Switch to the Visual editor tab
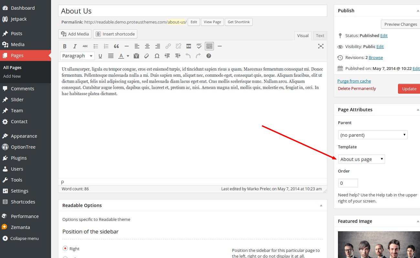The image size is (420, 258). pos(303,36)
